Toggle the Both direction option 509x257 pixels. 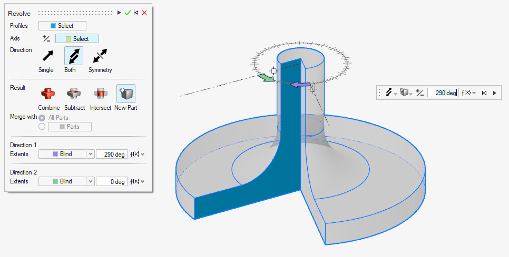click(x=73, y=56)
